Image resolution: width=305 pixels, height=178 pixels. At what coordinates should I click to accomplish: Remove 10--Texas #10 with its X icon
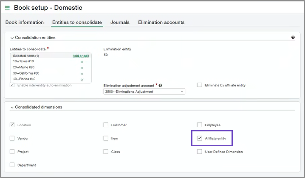82,62
